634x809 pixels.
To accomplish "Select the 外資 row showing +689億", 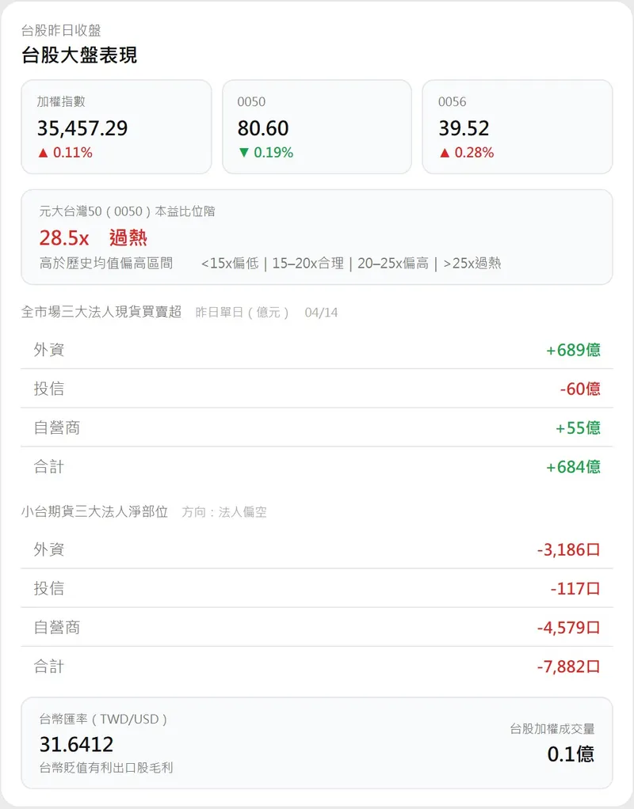I will coord(316,349).
